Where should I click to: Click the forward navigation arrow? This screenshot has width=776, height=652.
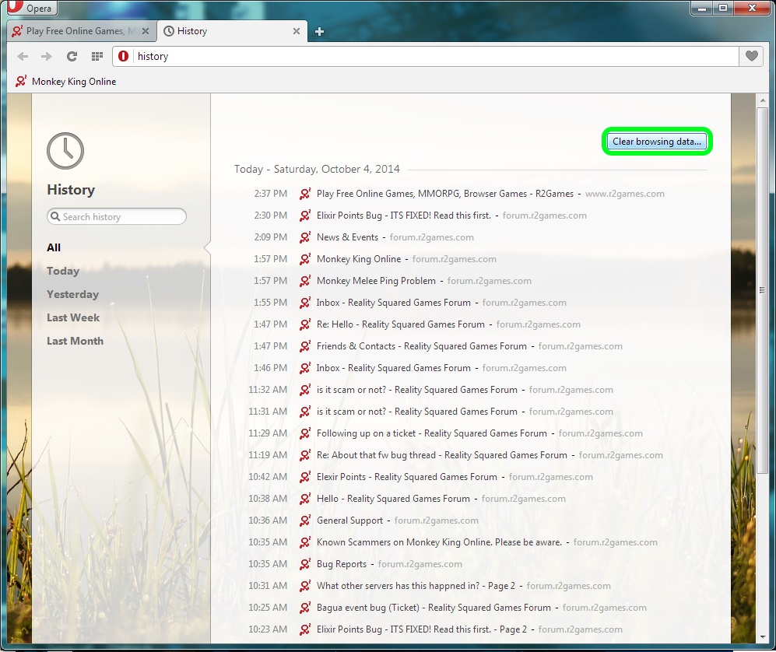click(47, 56)
